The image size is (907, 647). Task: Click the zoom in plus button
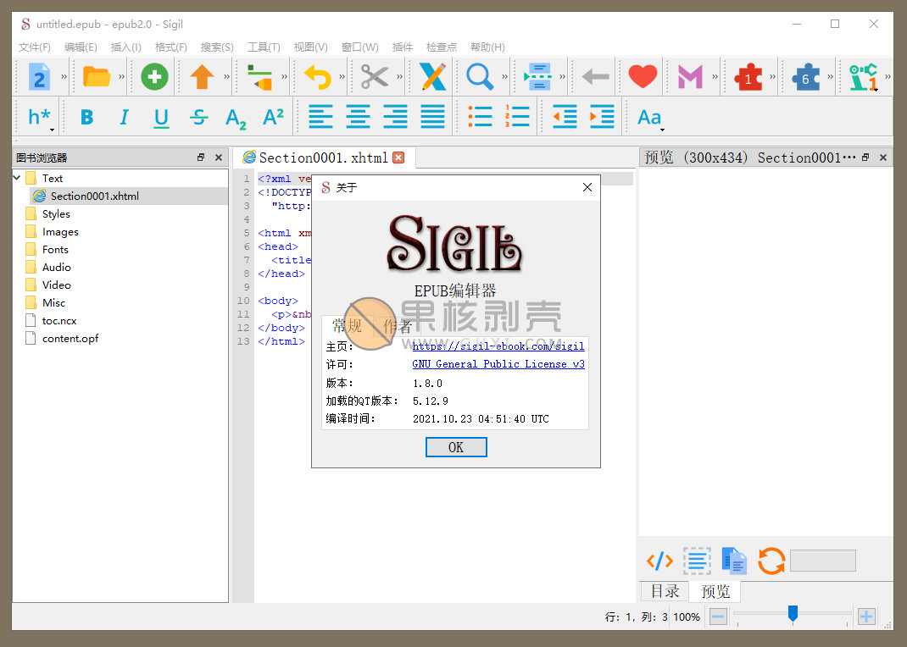tap(866, 617)
